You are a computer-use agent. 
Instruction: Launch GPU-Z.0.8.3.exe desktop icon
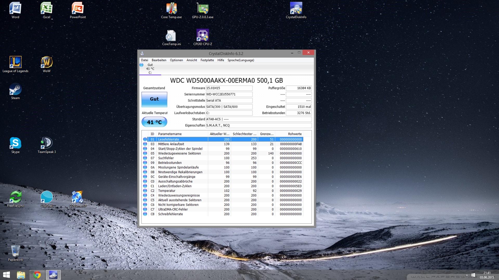point(203,10)
